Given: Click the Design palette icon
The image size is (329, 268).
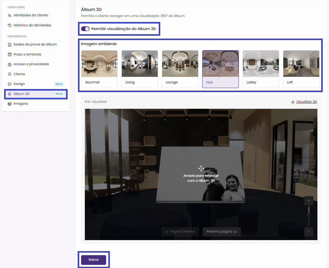Looking at the screenshot, I should point(10,84).
